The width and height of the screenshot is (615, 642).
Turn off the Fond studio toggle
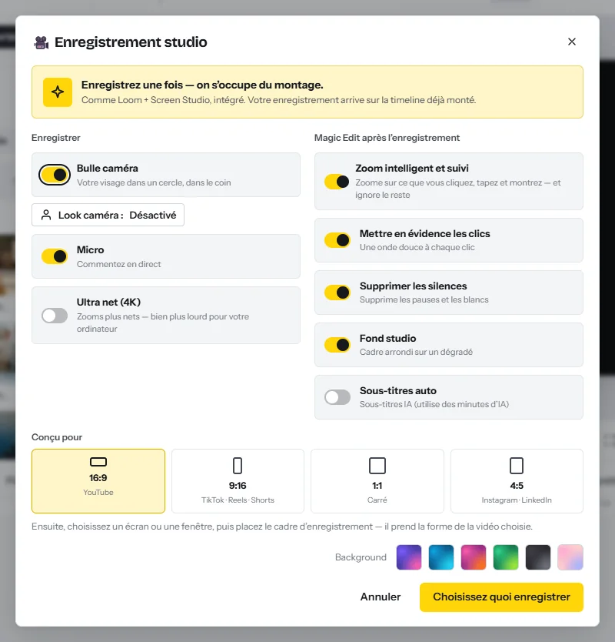tap(337, 345)
